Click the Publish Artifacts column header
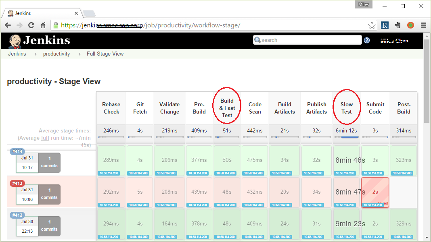 pyautogui.click(x=316, y=108)
